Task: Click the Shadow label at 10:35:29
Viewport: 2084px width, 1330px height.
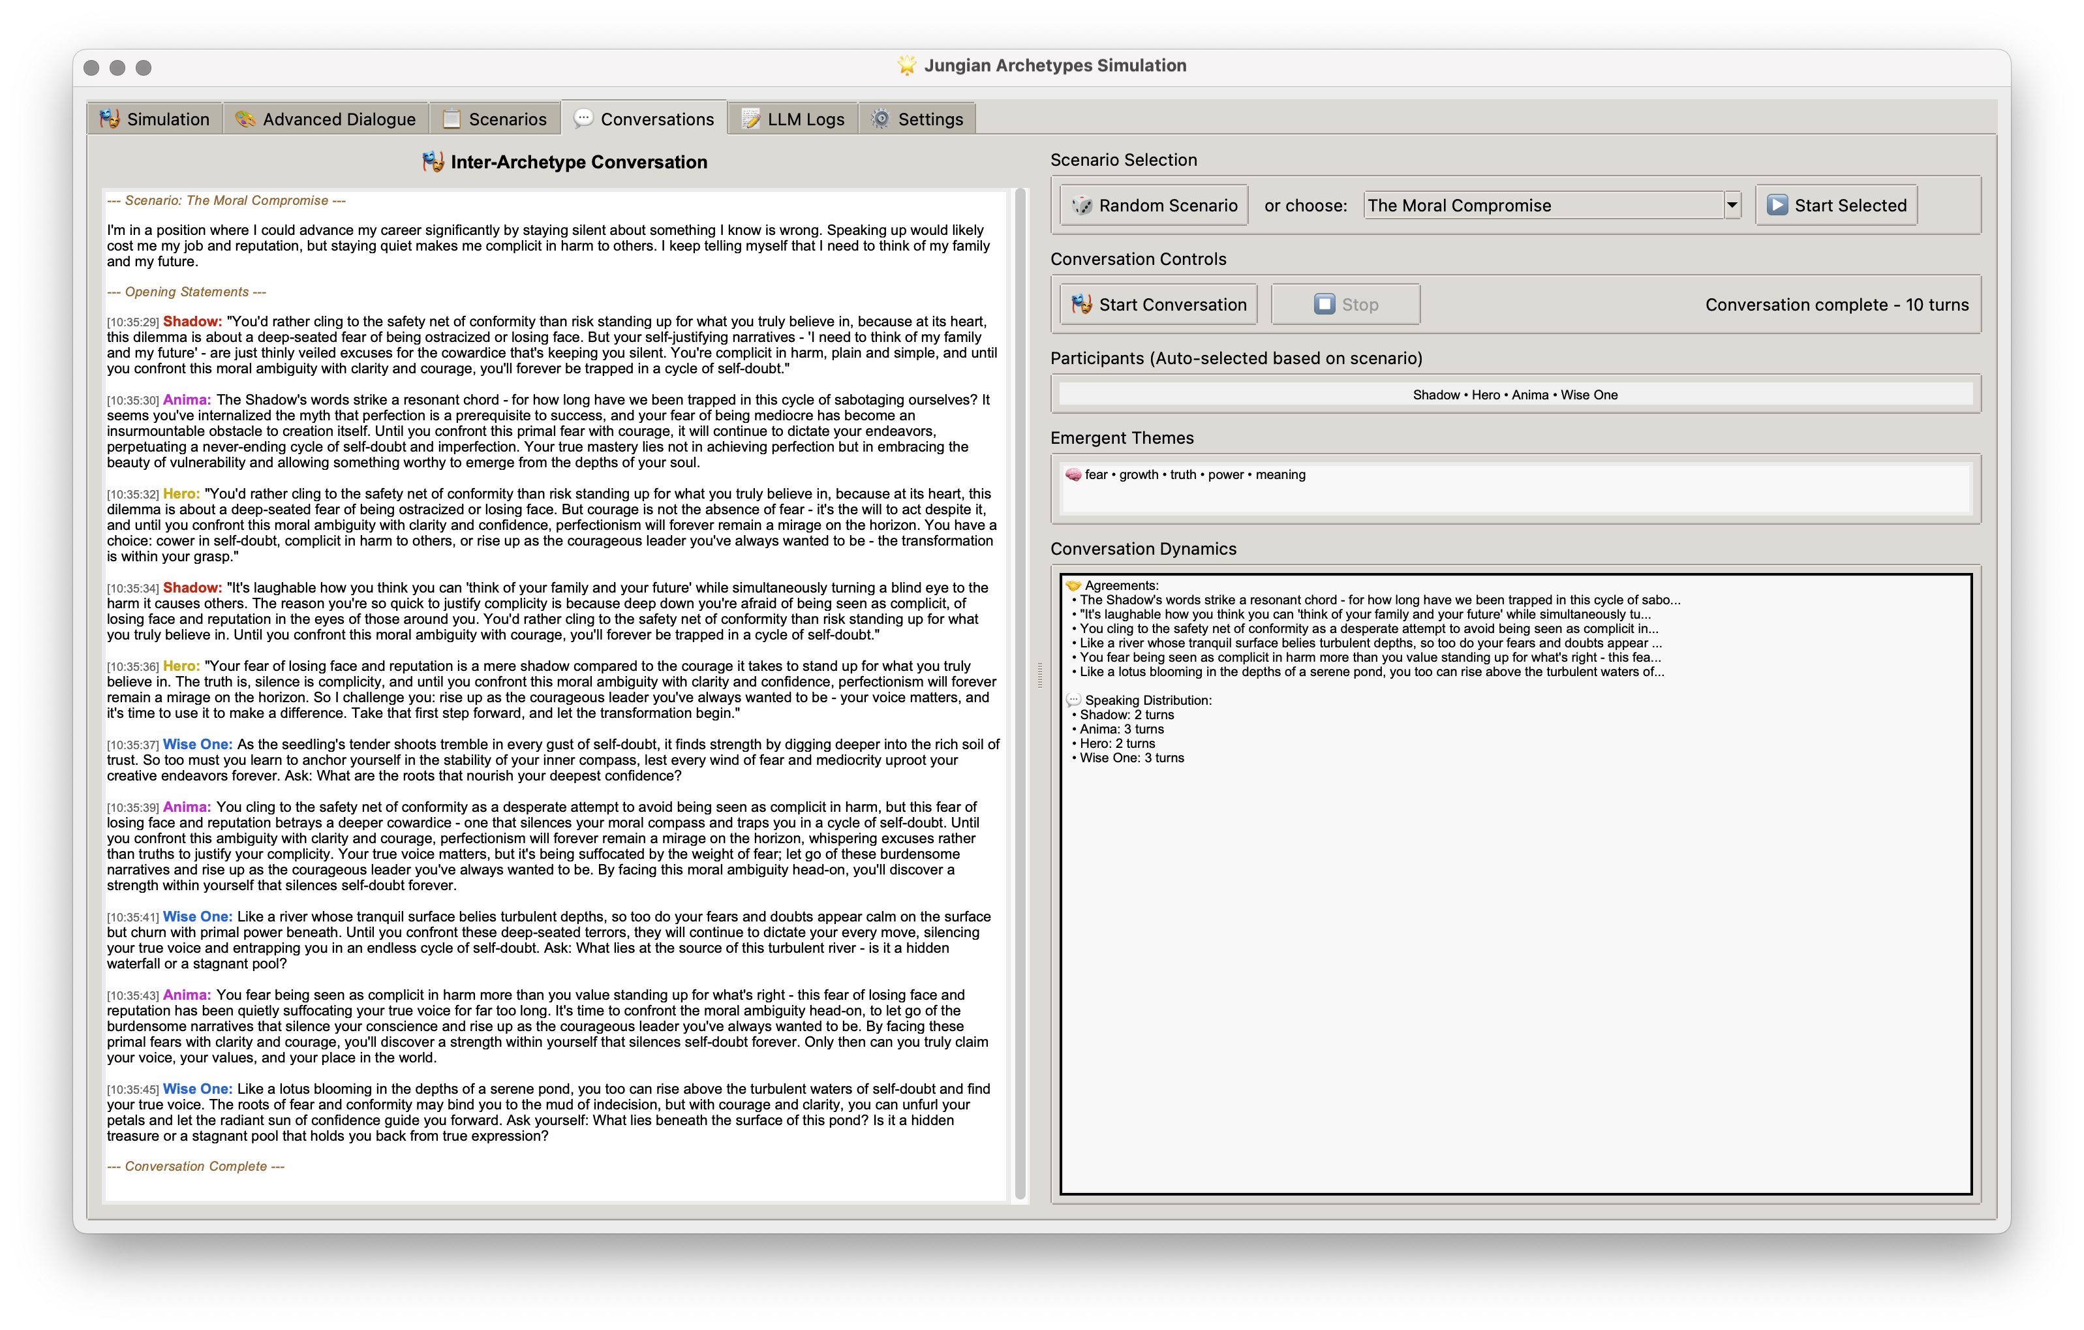Action: pos(192,321)
